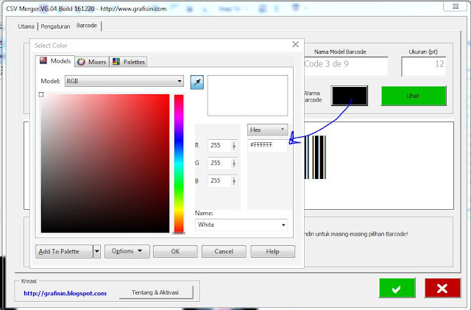Click the B value field
Screen dimensions: 471x310
click(x=219, y=181)
